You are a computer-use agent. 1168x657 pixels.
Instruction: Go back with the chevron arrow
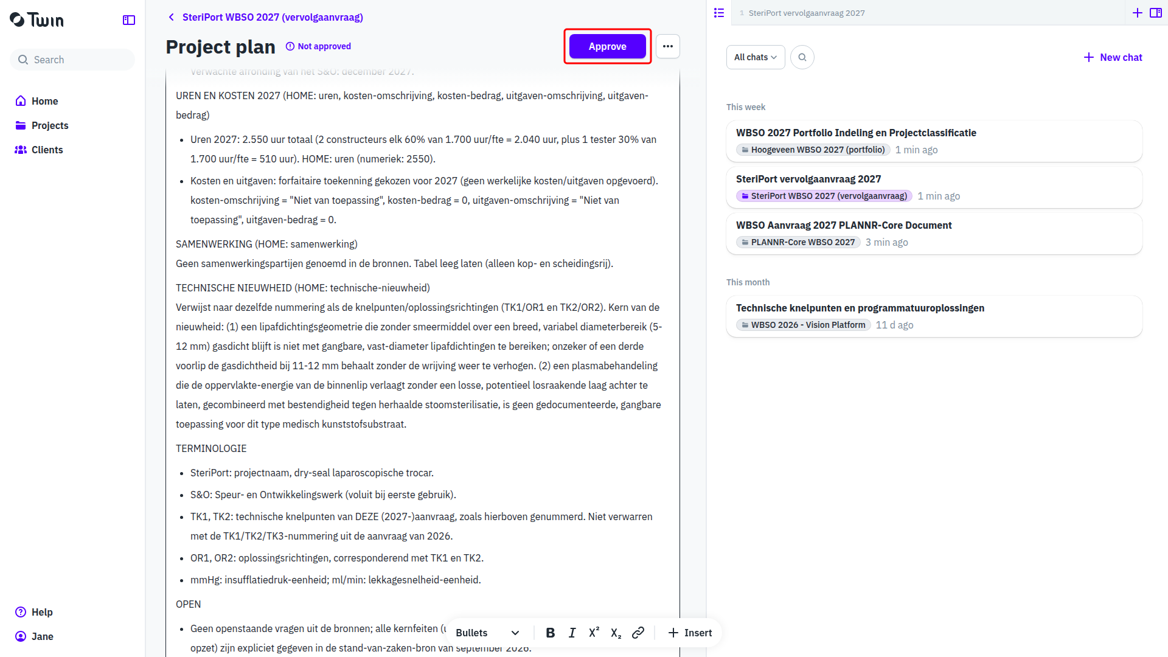[172, 17]
